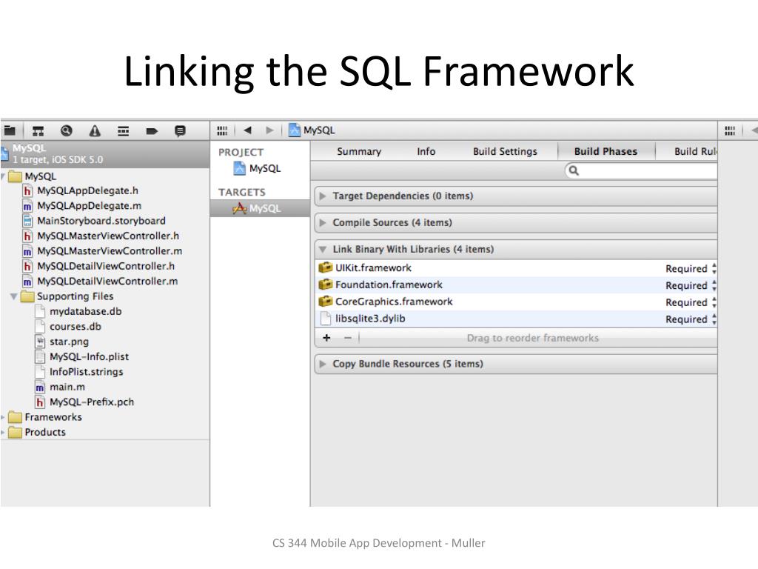
Task: Select courses.db file
Action: (76, 327)
